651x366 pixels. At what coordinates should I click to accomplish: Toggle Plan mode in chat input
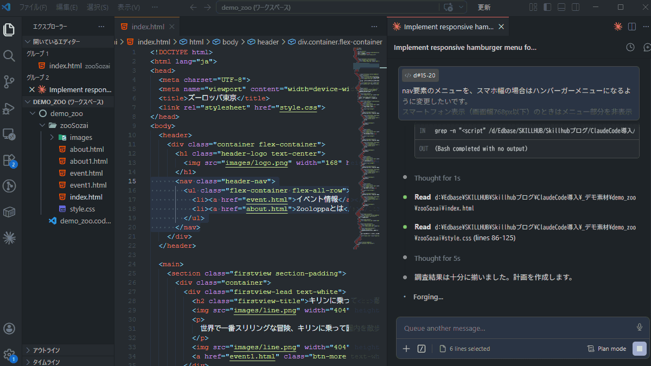pos(607,349)
